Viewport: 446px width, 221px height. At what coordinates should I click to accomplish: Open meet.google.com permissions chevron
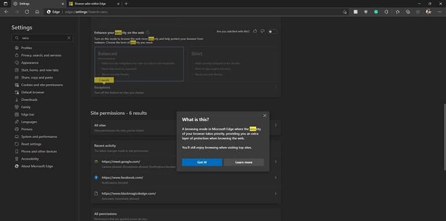[275, 162]
